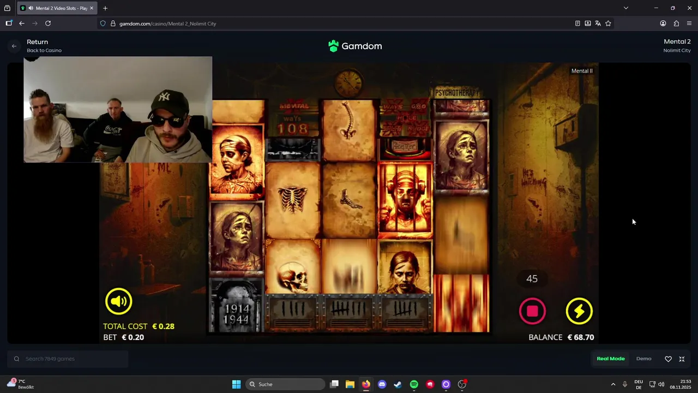
Task: Reload the current page
Action: click(48, 23)
